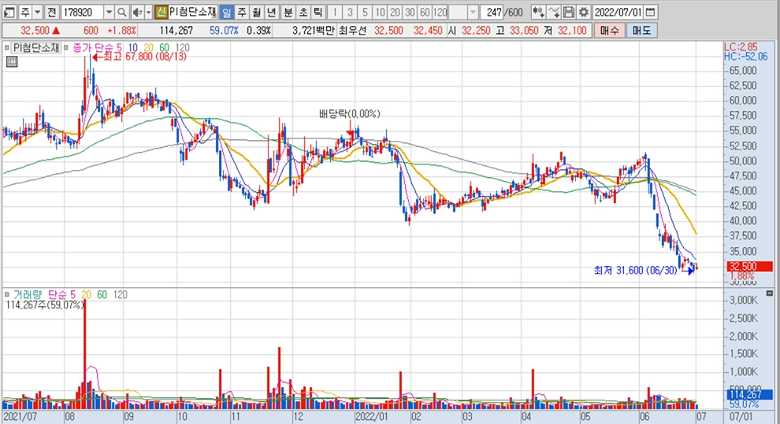Click the +1.88% change rate value
Viewport: 780px width, 424px height.
pos(122,30)
